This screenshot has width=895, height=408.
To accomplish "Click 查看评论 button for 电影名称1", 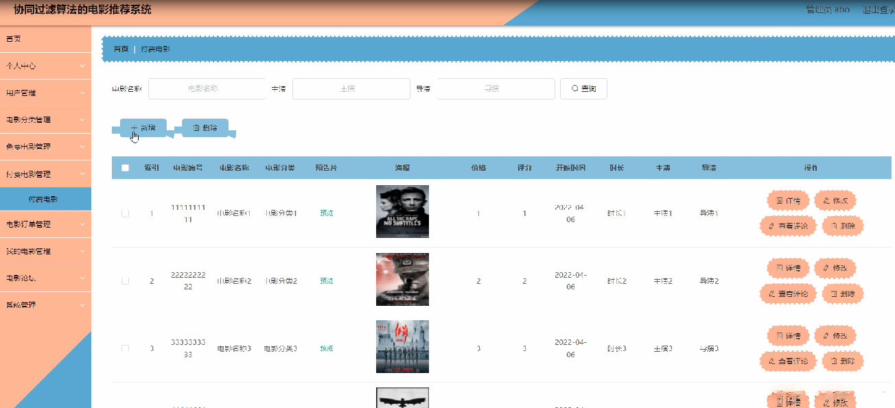I will (x=788, y=226).
